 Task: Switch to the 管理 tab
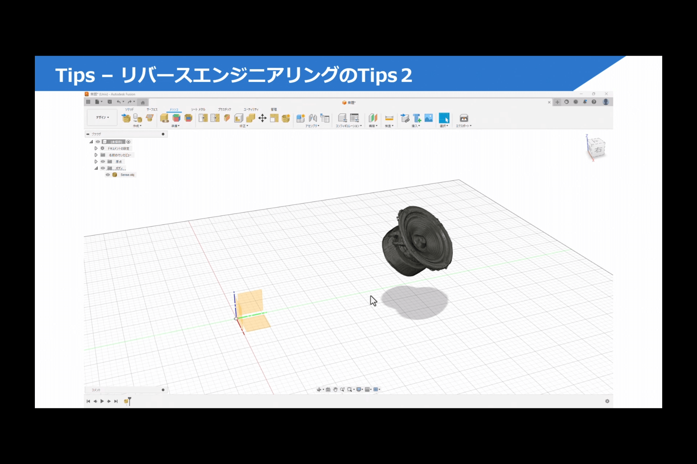274,109
